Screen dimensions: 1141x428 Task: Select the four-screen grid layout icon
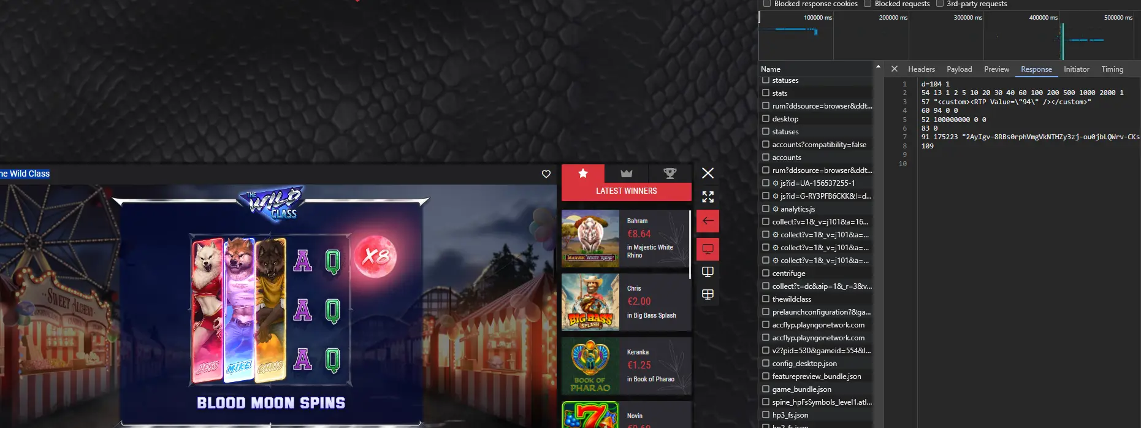pos(708,294)
